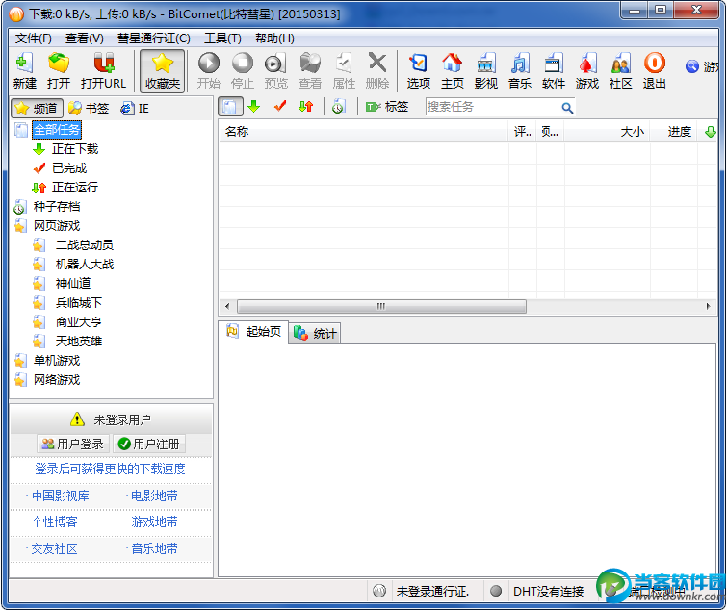This screenshot has width=727, height=610.
Task: Click the 停止 (Stop) toolbar icon
Action: click(243, 71)
